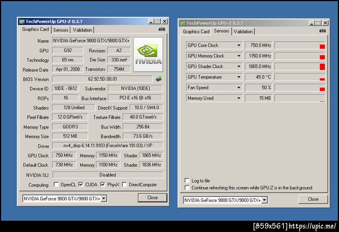Screen dimensions: 339x232
Task: Click the Apr 01, 2008 Release Date value
Action: 68,69
